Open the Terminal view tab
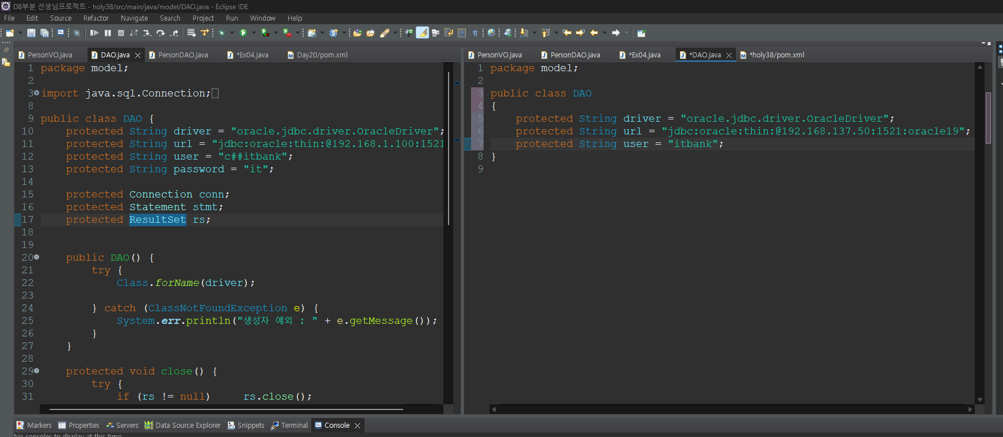 coord(289,426)
